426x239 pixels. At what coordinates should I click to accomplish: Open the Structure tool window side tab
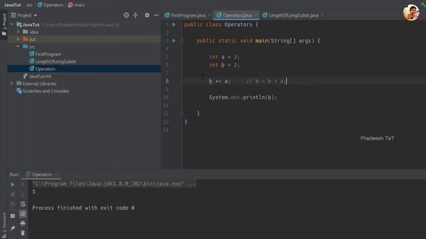(4, 225)
